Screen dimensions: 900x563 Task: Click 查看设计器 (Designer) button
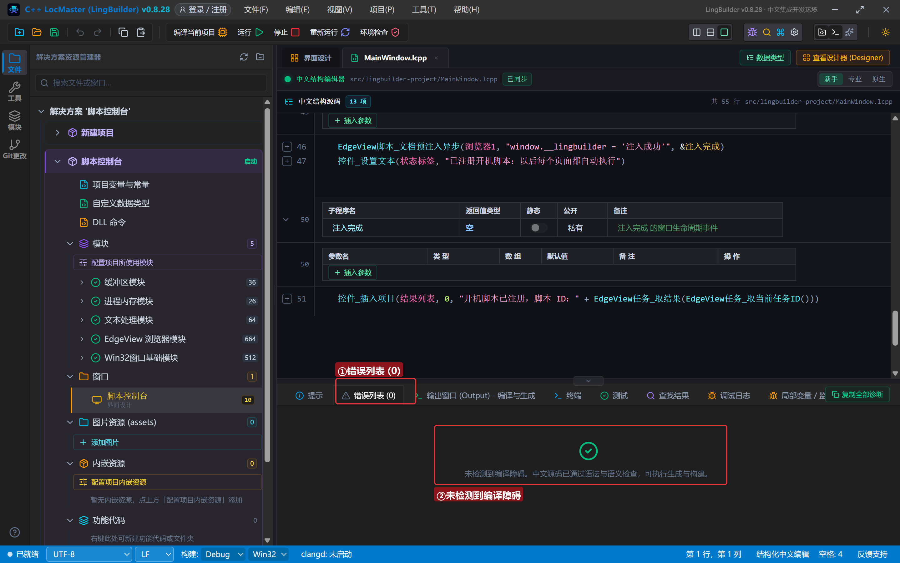coord(843,58)
